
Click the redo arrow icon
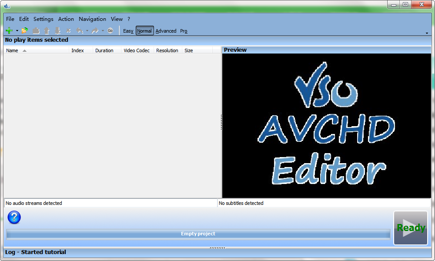[95, 30]
